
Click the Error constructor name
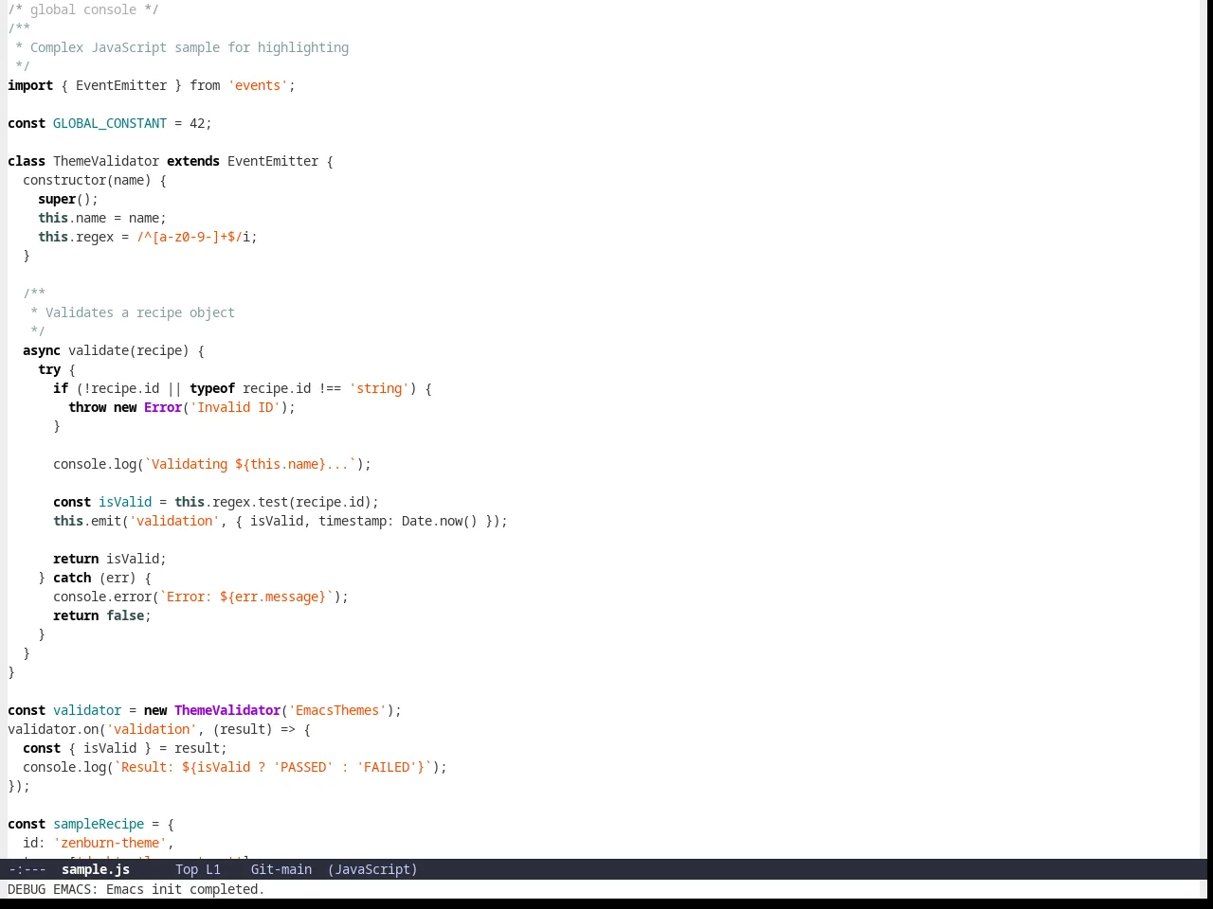click(x=163, y=407)
